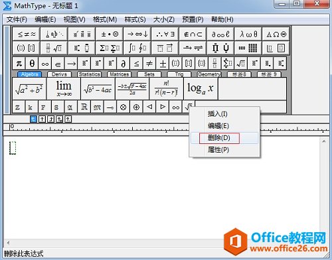The image size is (332, 260).
Task: Open the lowercase Greek letters palette
Action: coord(248,34)
